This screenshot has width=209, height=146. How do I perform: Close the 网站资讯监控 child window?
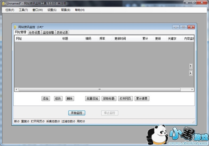(x=191, y=27)
